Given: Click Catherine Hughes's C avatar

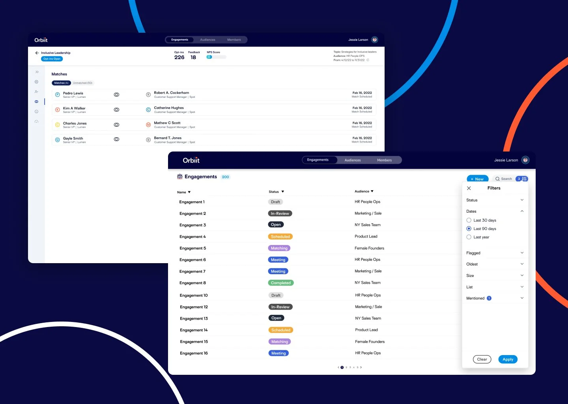Looking at the screenshot, I should [148, 110].
